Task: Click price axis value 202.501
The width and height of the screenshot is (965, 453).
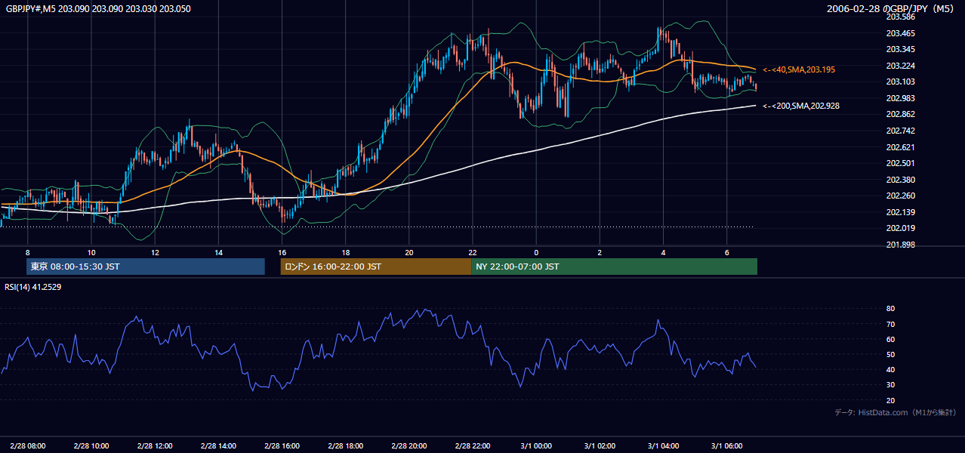Action: (x=900, y=163)
